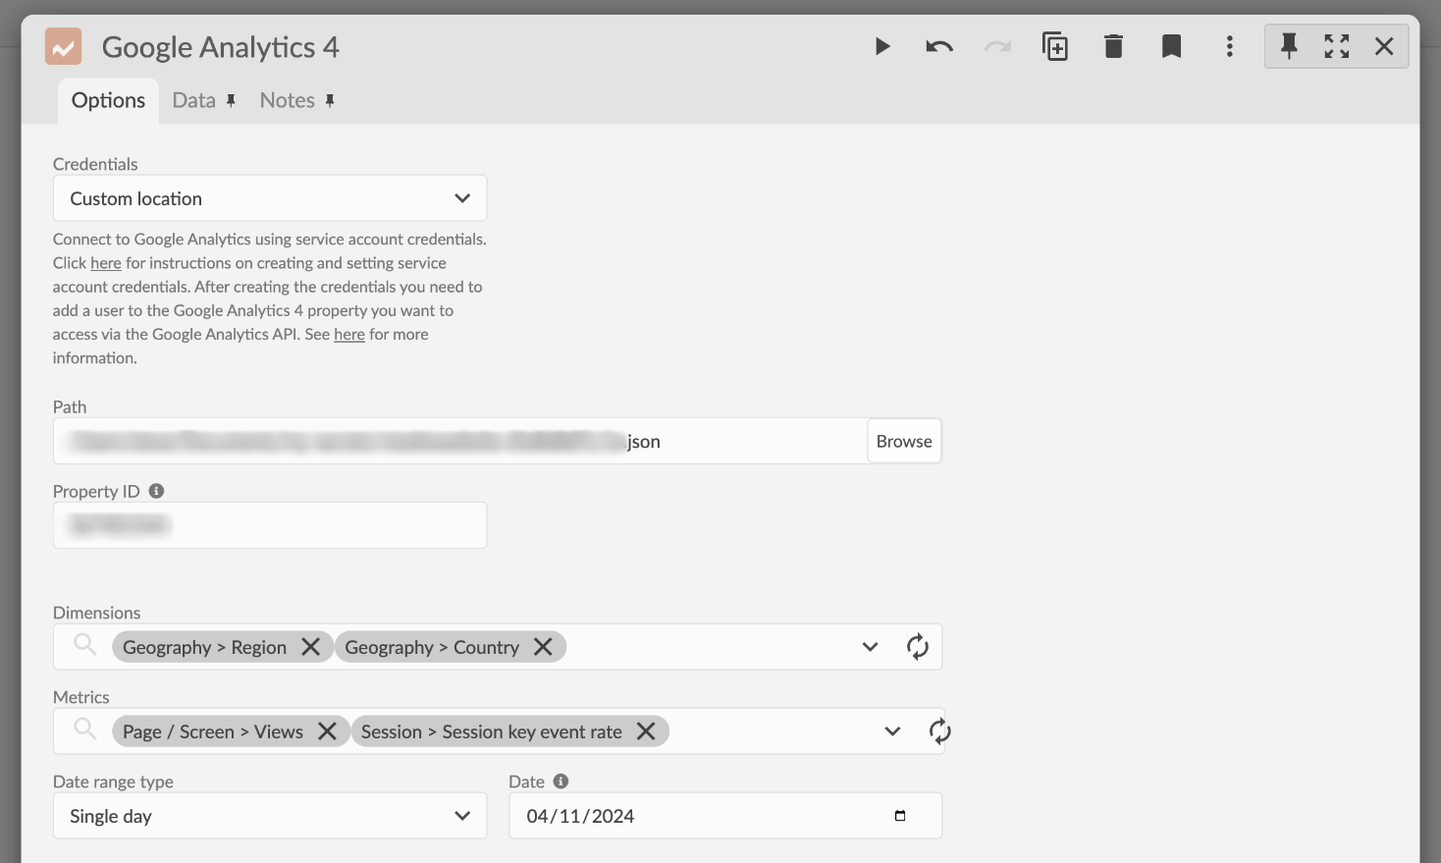
Task: Switch to the Options tab
Action: coord(108,100)
